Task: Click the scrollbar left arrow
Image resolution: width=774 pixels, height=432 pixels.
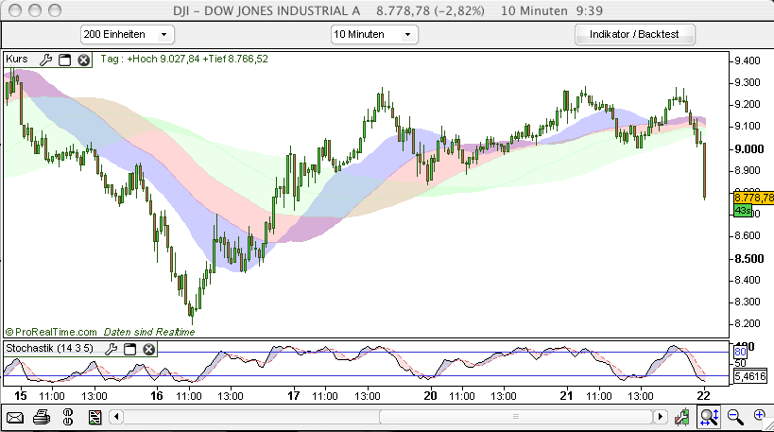Action: tap(116, 417)
